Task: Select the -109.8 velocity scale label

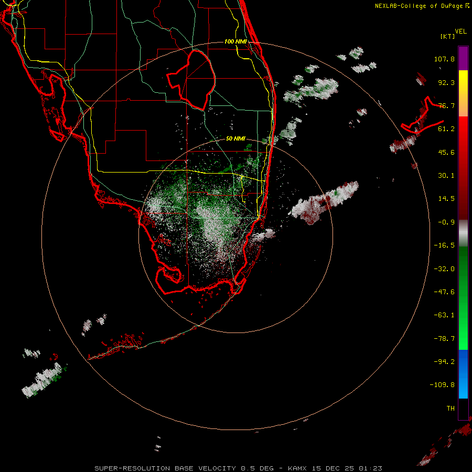Action: point(442,385)
